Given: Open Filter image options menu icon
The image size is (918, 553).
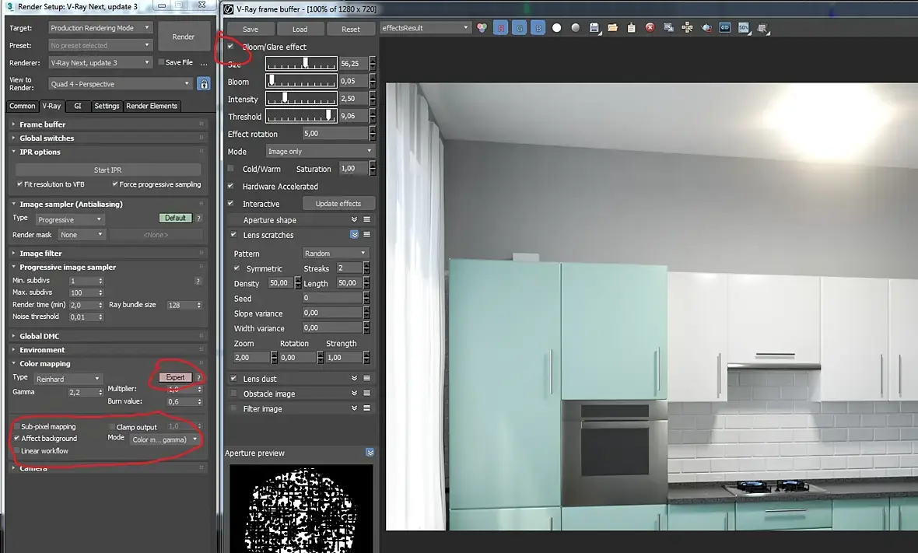Looking at the screenshot, I should coord(367,408).
